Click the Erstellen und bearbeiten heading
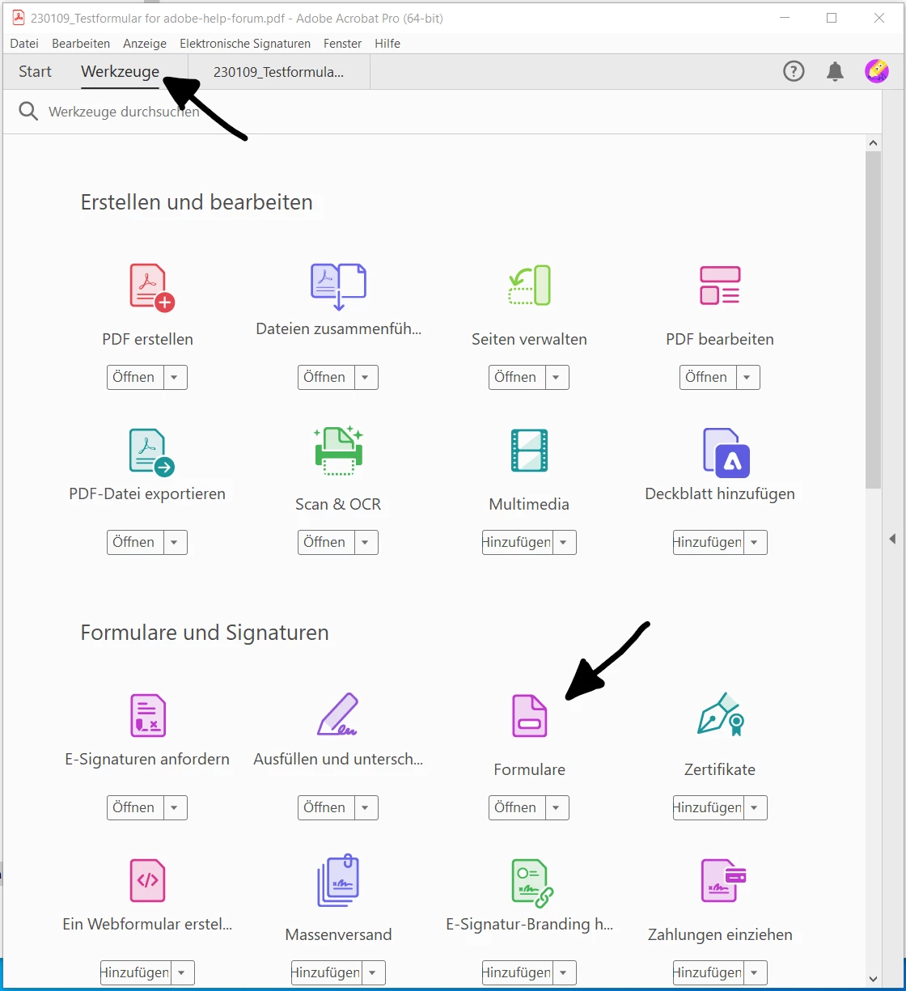This screenshot has width=906, height=991. coord(197,202)
